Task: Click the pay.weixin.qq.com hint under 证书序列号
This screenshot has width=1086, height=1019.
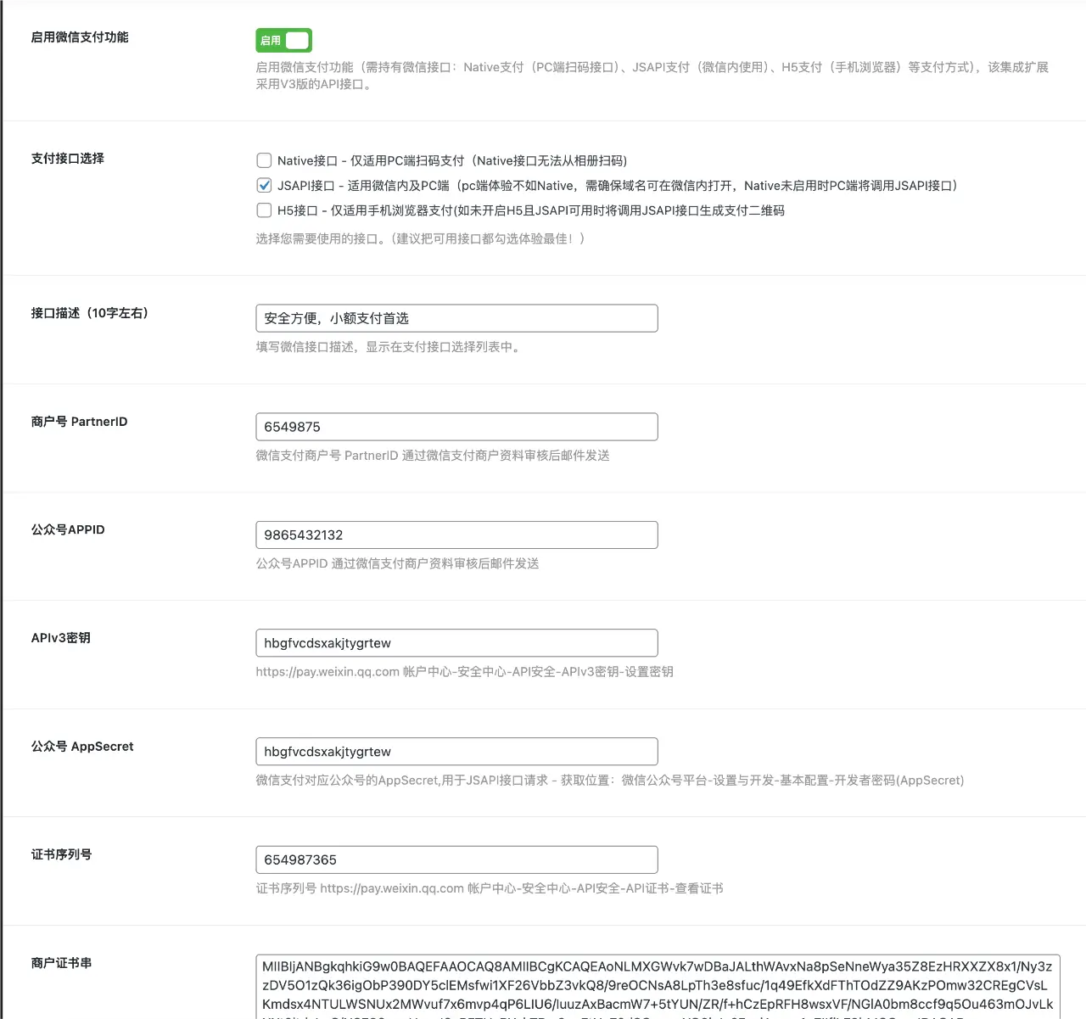Action: point(490,888)
